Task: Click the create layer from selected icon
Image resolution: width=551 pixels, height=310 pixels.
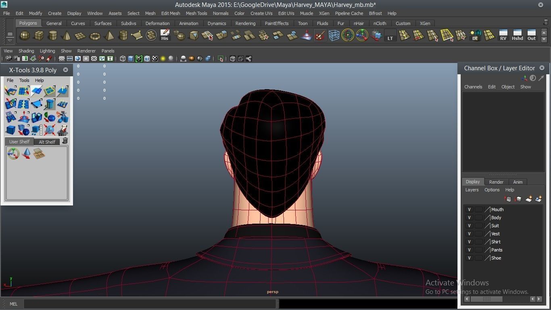Action: click(x=538, y=199)
